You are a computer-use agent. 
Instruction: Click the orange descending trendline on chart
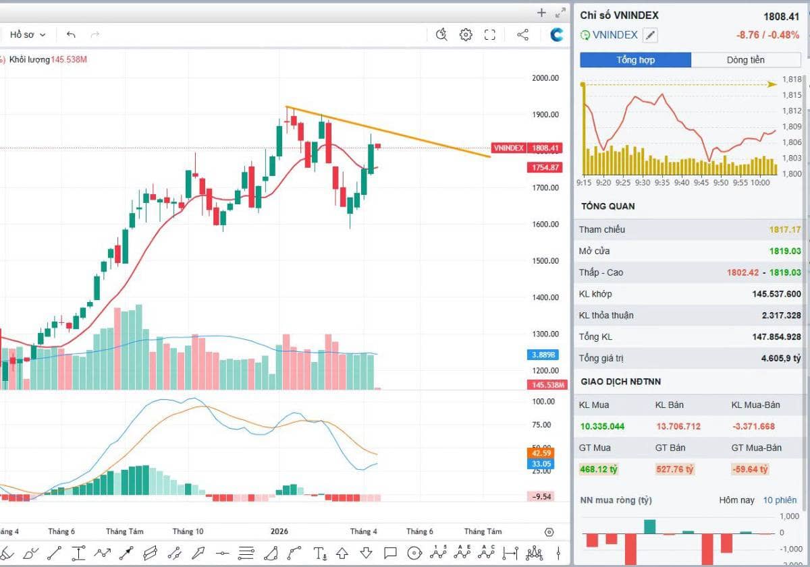[388, 131]
